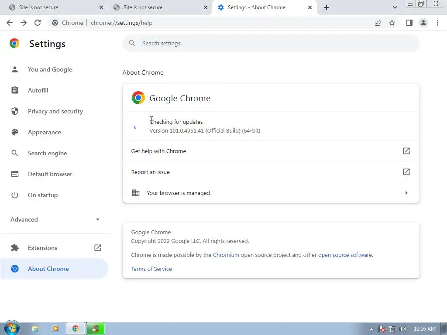The height and width of the screenshot is (335, 447).
Task: Open Your browser is managed details
Action: click(271, 193)
